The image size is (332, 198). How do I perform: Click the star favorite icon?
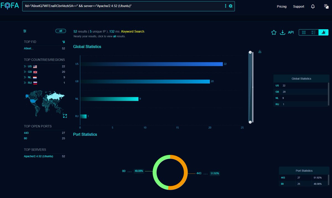[x=274, y=32]
